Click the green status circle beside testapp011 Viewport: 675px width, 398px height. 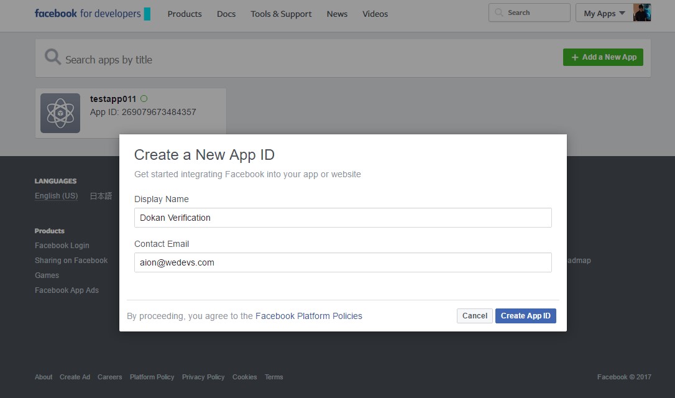144,99
